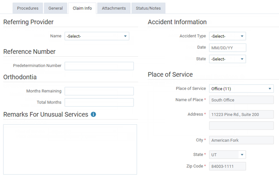
Task: Expand the Place of Service State UT dropdown
Action: 227,154
